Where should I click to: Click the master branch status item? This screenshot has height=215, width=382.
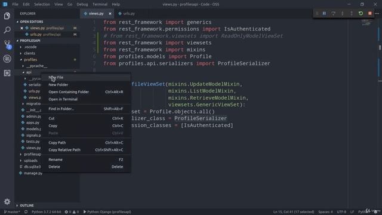pos(12,212)
